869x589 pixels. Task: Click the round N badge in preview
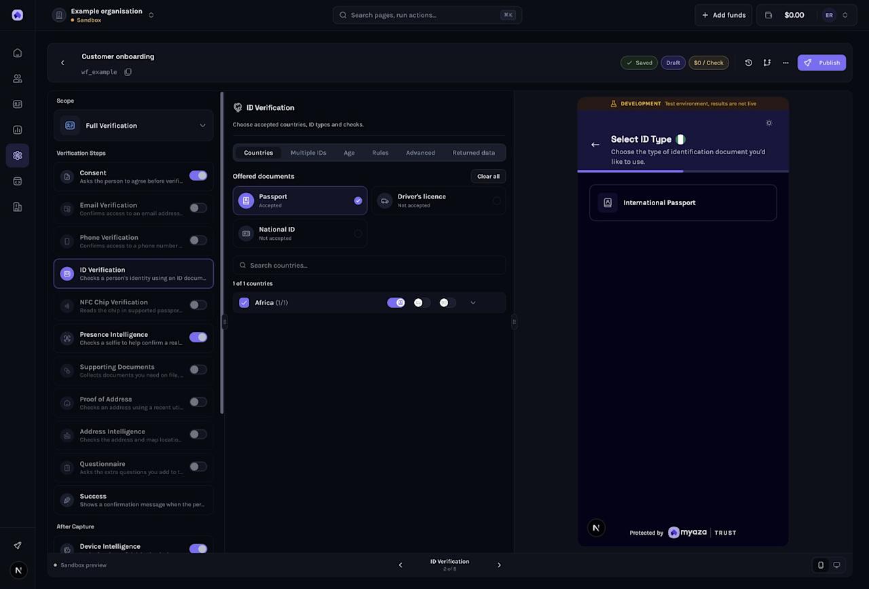(x=596, y=528)
